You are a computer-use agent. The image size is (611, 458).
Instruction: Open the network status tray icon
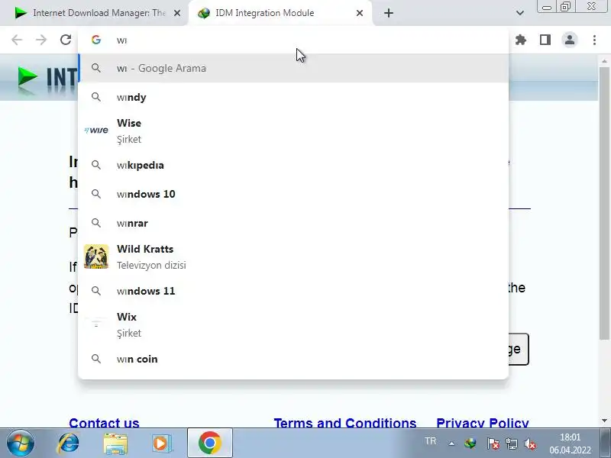[x=511, y=443]
